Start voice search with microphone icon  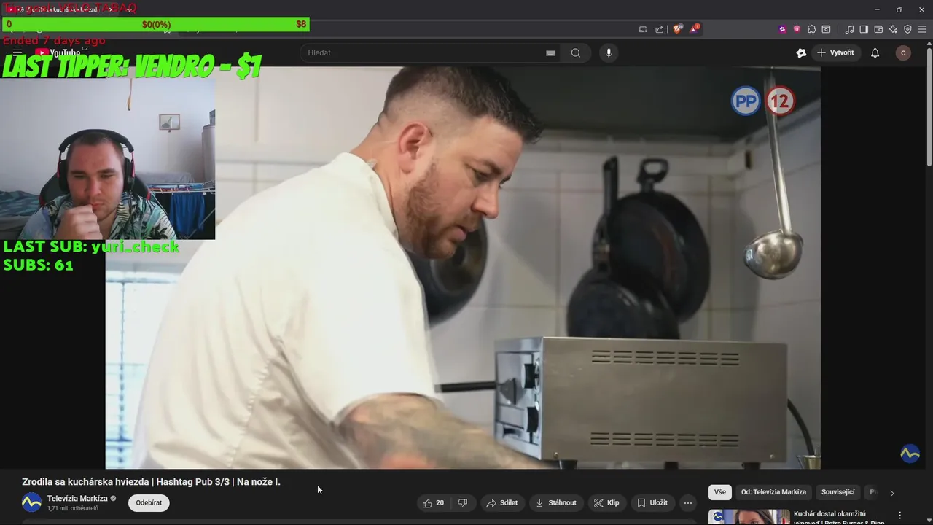coord(609,52)
